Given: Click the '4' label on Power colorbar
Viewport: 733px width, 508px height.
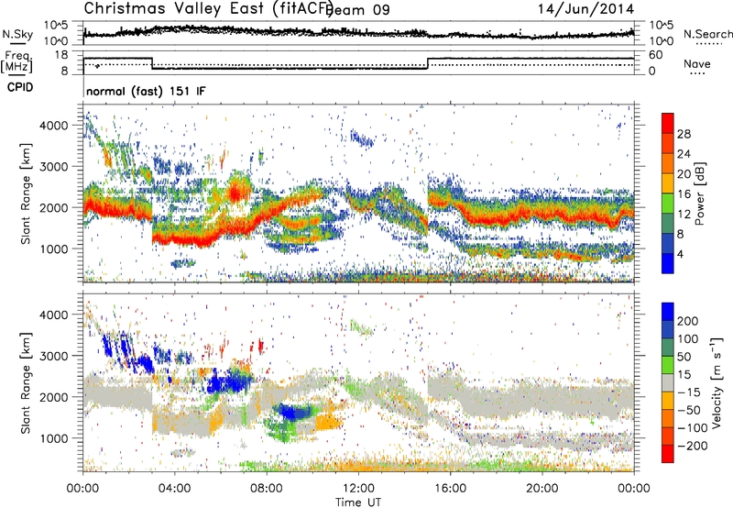Looking at the screenshot, I should tap(680, 255).
